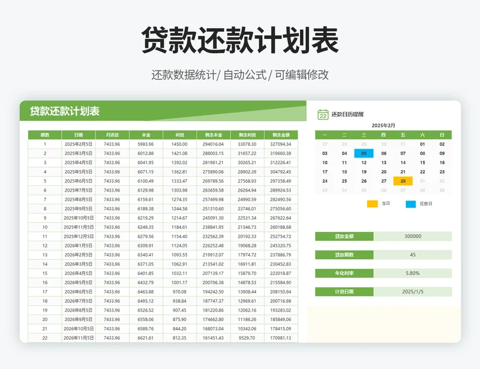This screenshot has height=369, width=480.
Task: Edit the 年化利率 value 5.80%
Action: point(413,273)
